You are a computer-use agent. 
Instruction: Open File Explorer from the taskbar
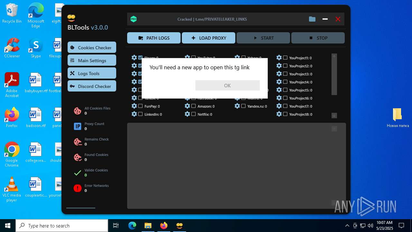click(148, 226)
